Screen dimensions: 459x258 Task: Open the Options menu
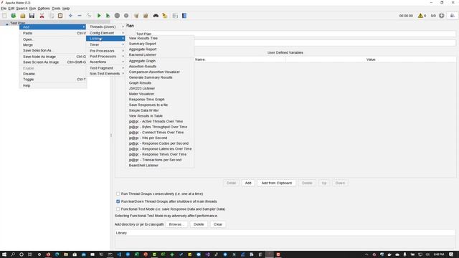point(44,9)
